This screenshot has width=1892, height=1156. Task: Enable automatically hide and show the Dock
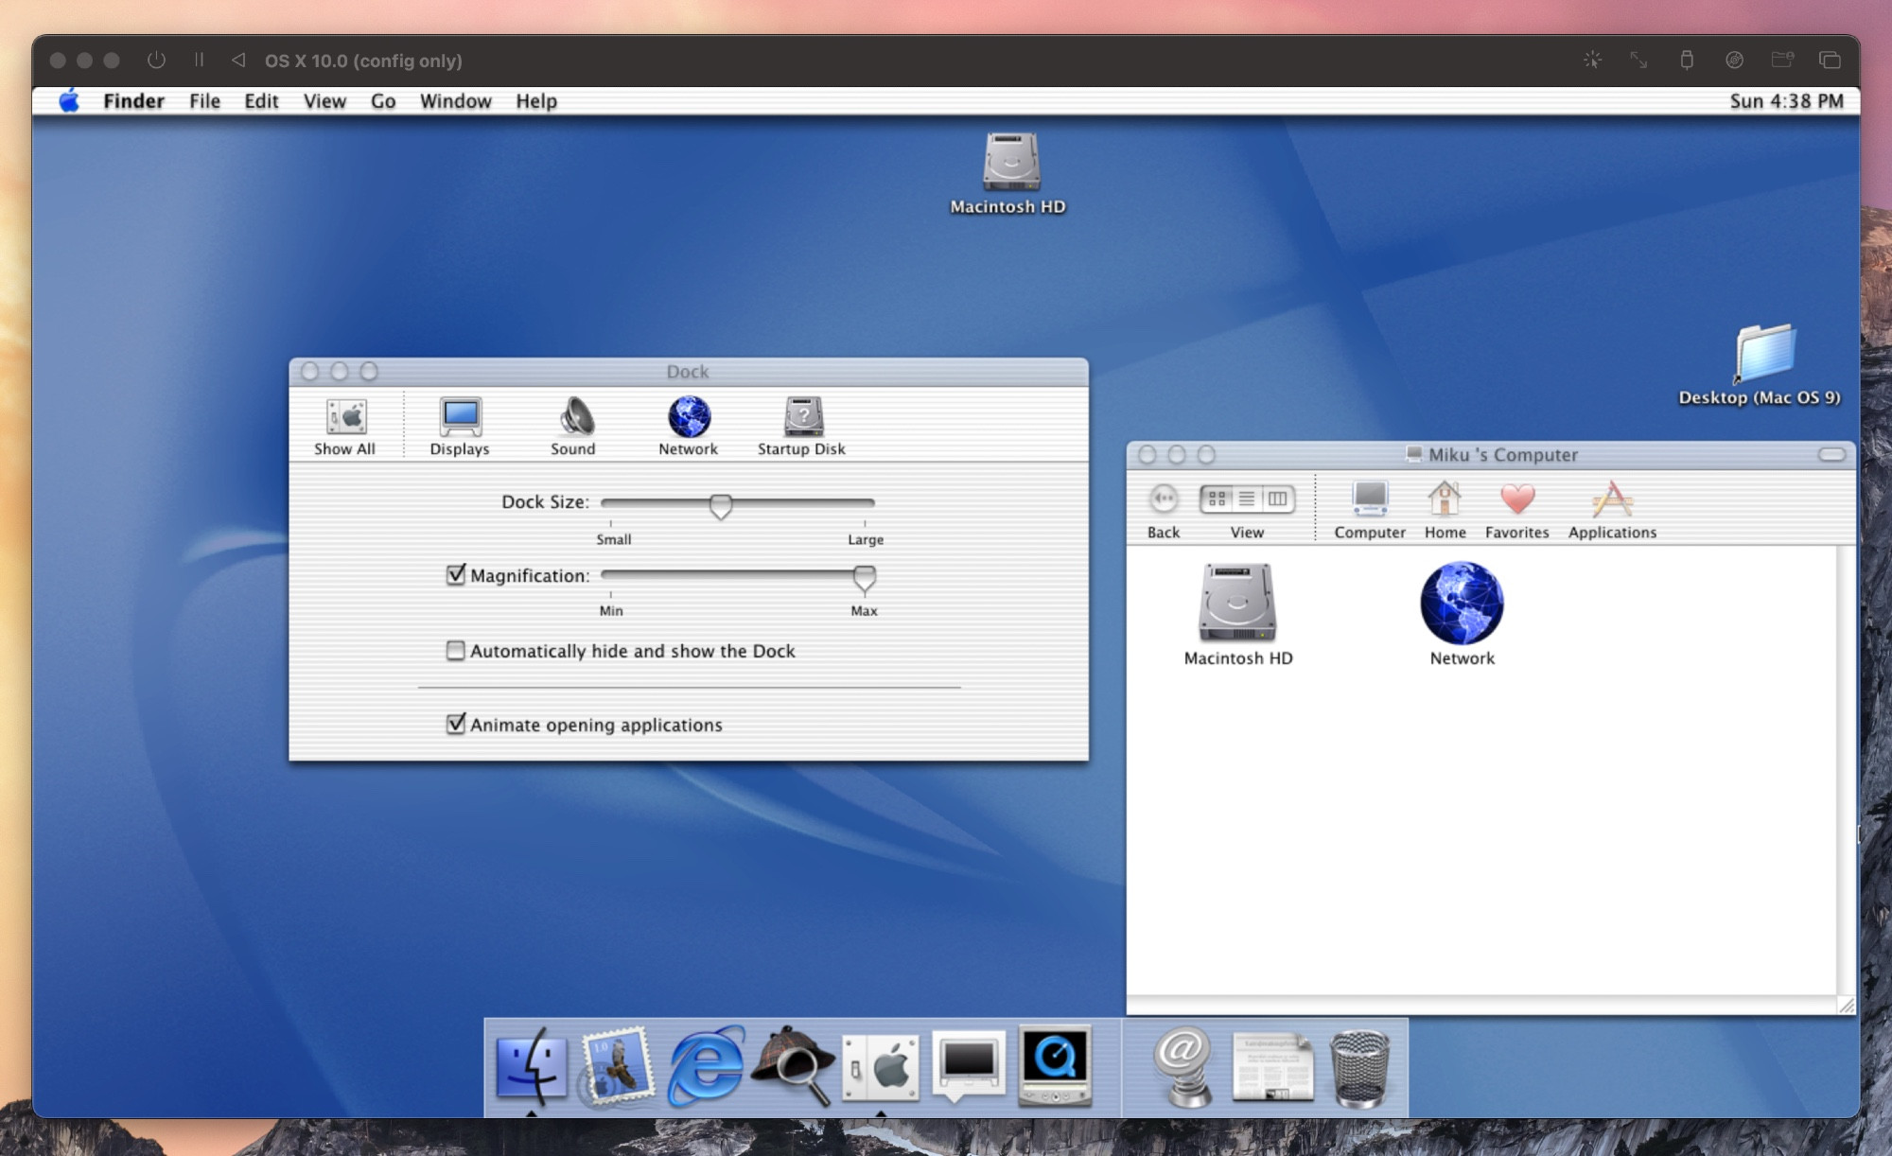click(456, 651)
